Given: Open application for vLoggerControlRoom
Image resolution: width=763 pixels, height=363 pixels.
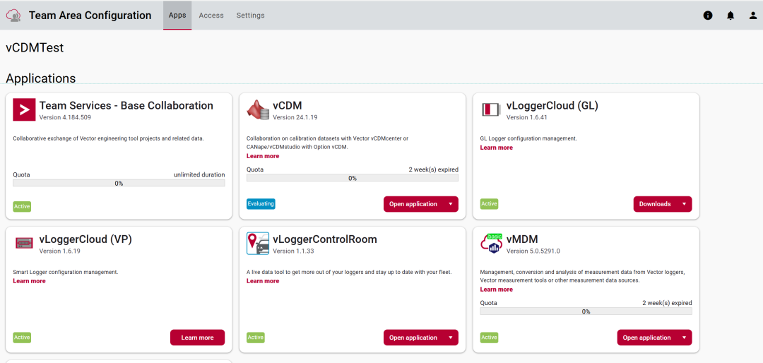Looking at the screenshot, I should coord(413,338).
